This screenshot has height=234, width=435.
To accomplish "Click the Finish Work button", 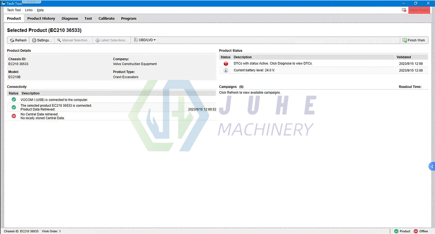I will [x=414, y=40].
